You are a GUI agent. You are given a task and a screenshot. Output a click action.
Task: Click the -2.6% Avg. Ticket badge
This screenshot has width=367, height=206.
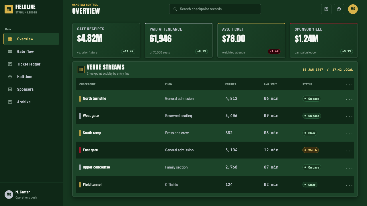pos(274,51)
